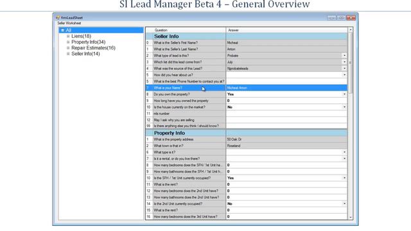The width and height of the screenshot is (411, 231).
Task: Expand the Repair Estimates(16) tree node
Action: click(68, 48)
